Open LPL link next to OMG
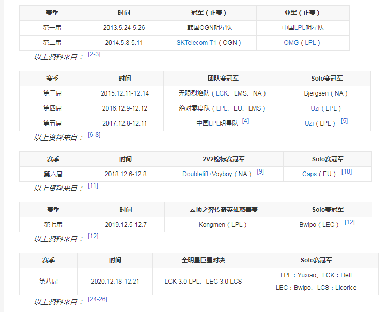Image resolution: width=389 pixels, height=312 pixels. point(310,43)
